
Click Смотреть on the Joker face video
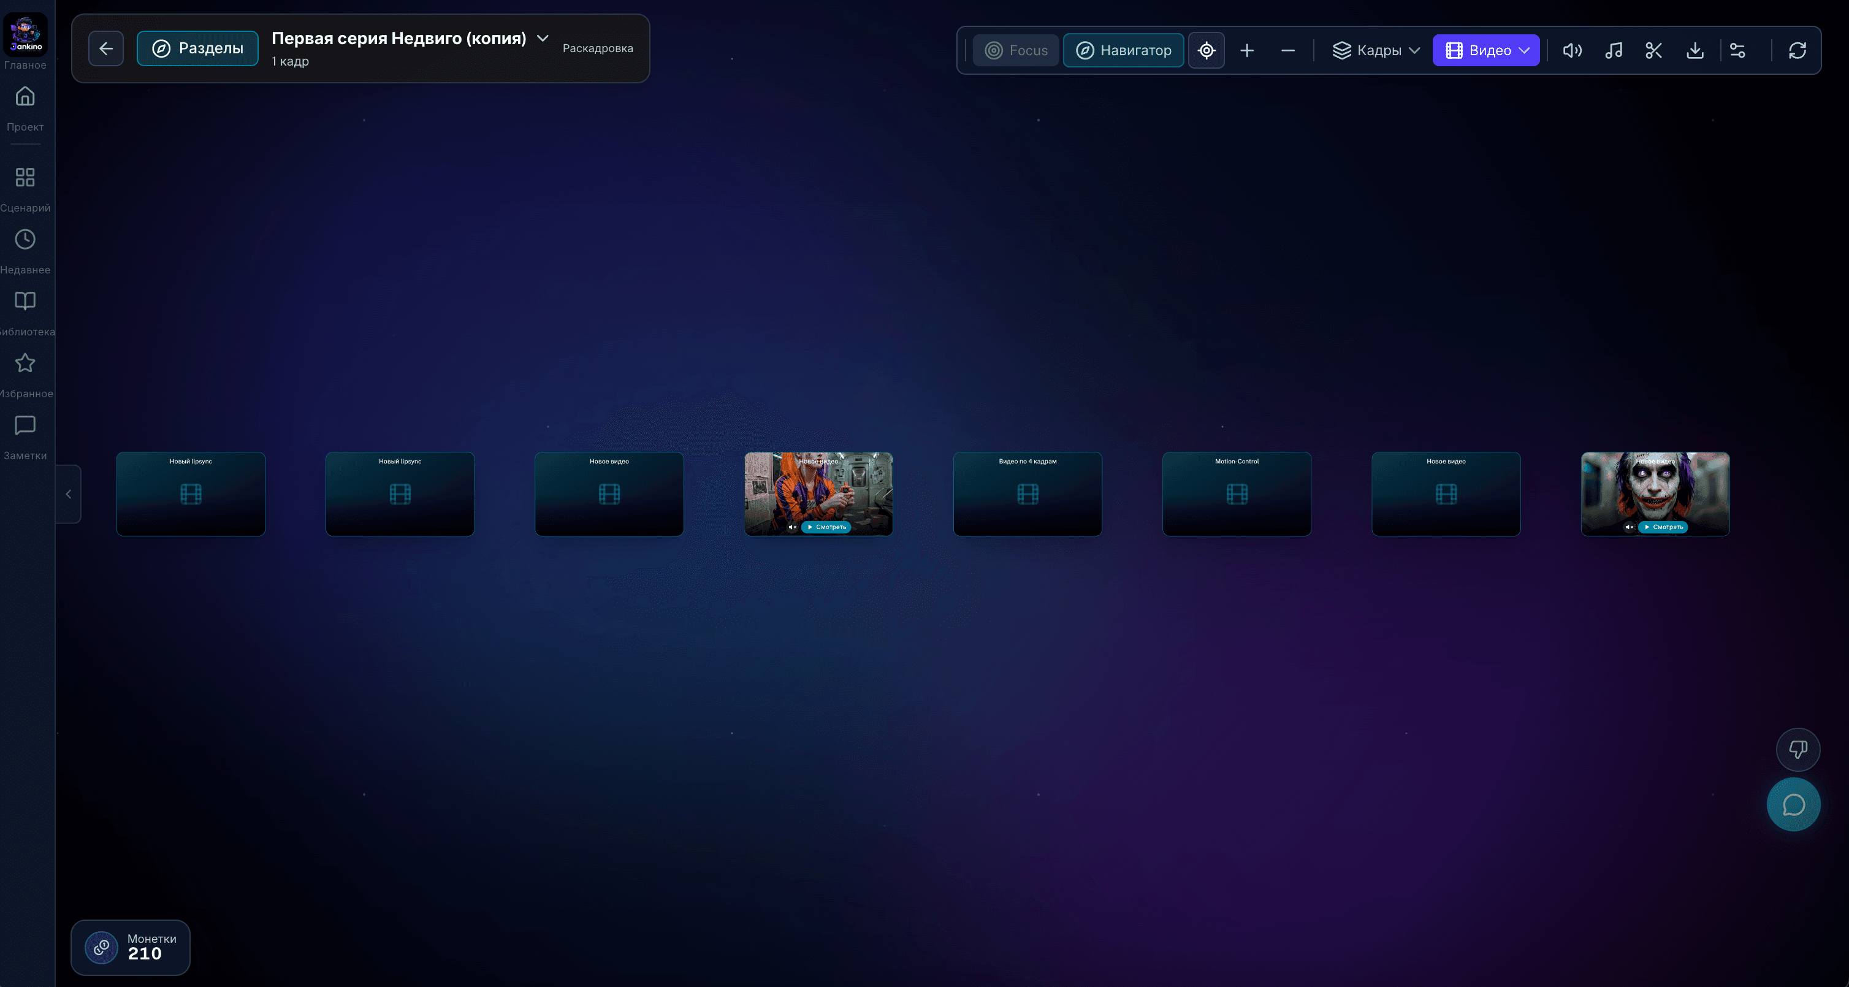click(1663, 527)
